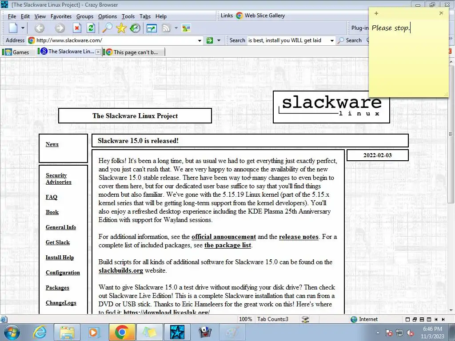Click the previous tab status bar arrow

(x=436, y=320)
